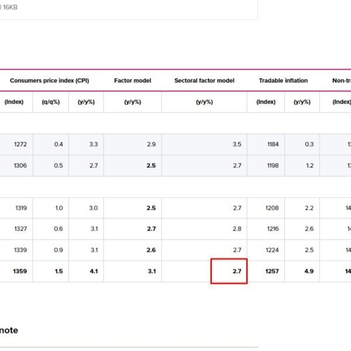
Task: Select the sectoral factor value 3.5
Action: pos(237,144)
